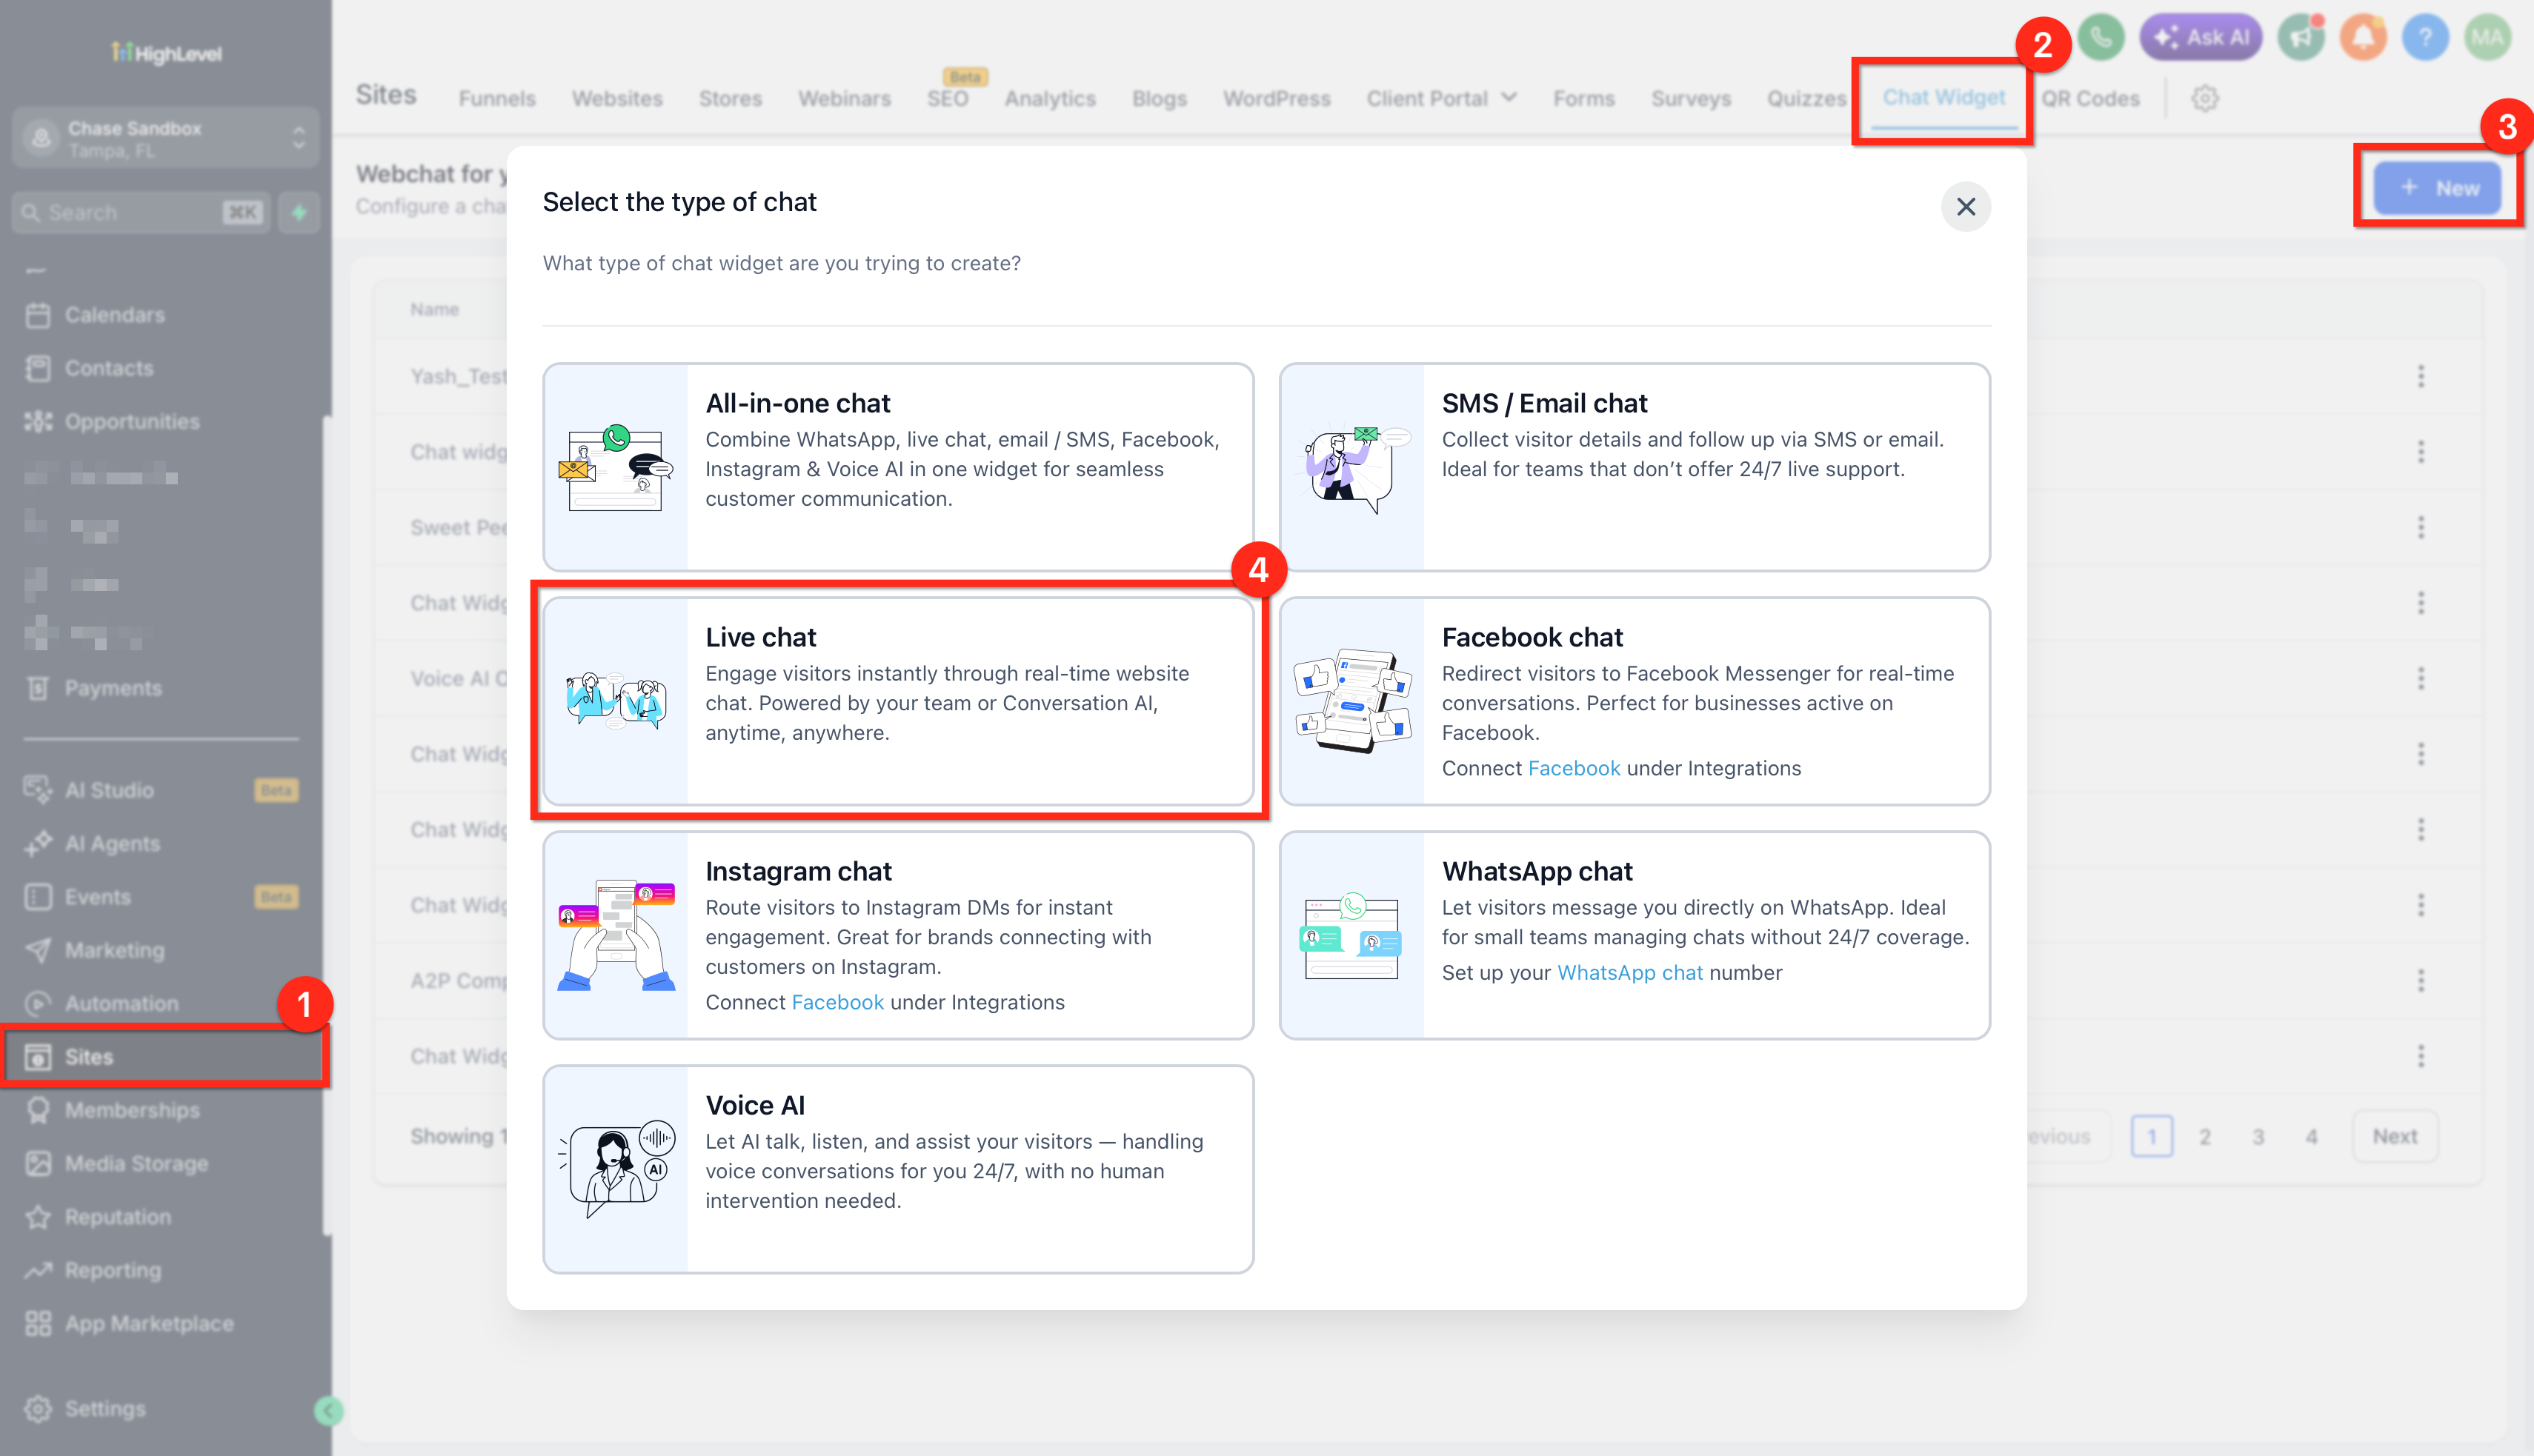This screenshot has height=1456, width=2534.
Task: Open the Stores tab
Action: pos(731,99)
